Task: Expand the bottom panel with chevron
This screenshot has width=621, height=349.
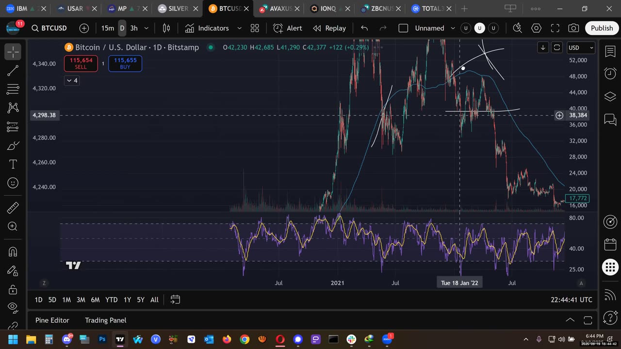Action: (570, 320)
